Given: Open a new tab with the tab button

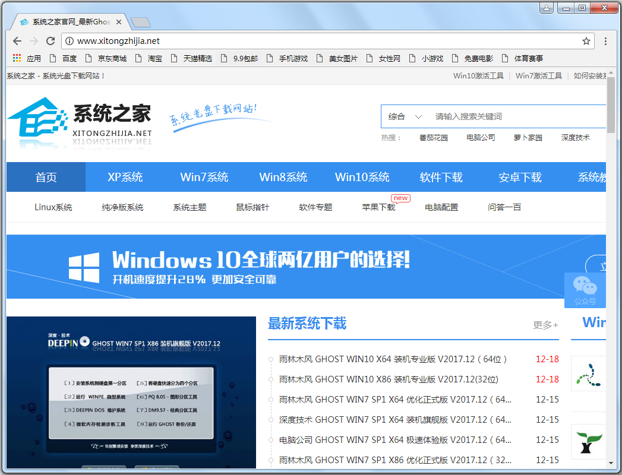Looking at the screenshot, I should tap(140, 23).
